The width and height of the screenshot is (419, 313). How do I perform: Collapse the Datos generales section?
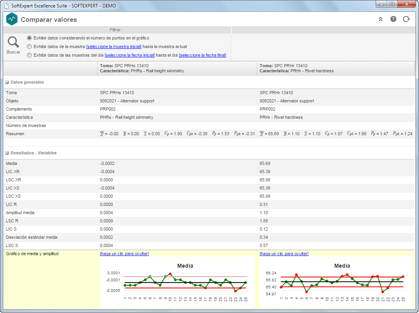coord(7,82)
